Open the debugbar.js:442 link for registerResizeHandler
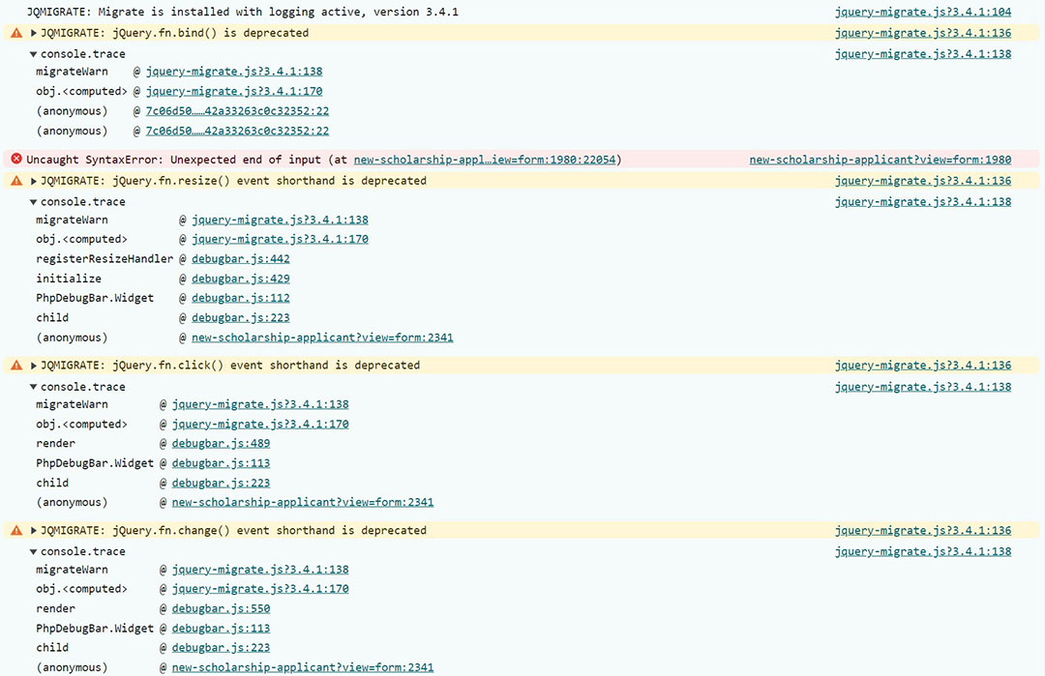 [240, 259]
